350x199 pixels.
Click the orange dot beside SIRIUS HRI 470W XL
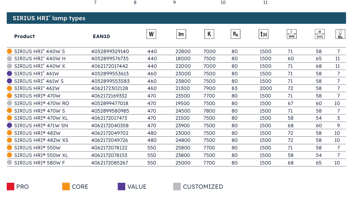[10, 118]
